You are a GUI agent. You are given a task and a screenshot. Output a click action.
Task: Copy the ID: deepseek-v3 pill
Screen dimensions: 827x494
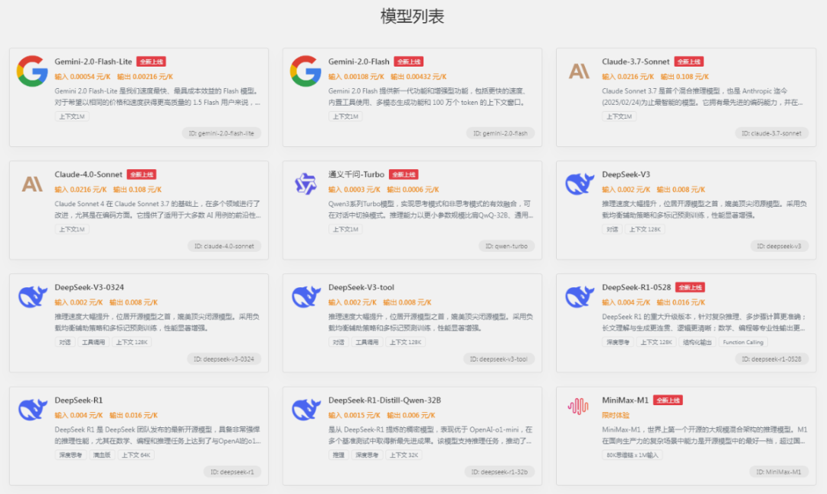coord(779,247)
